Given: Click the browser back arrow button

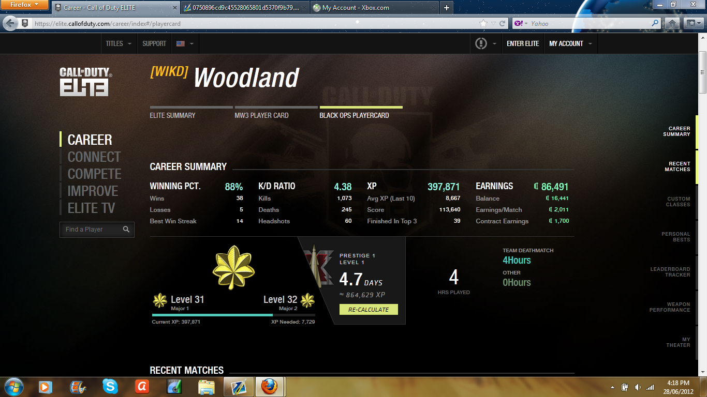Looking at the screenshot, I should coord(10,23).
